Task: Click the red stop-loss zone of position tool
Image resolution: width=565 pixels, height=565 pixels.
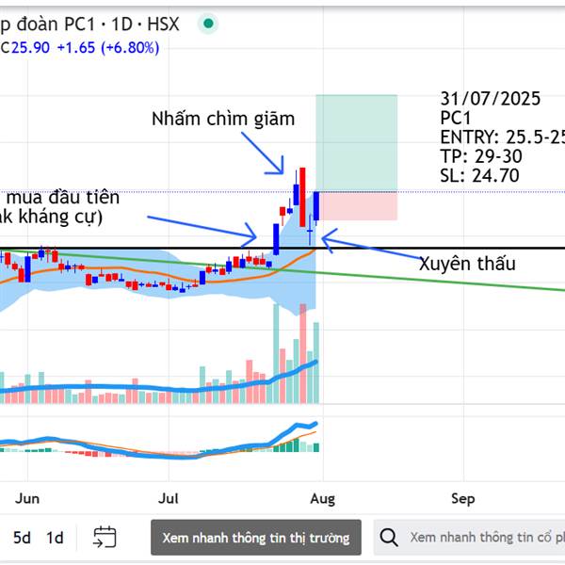Action: (x=359, y=205)
